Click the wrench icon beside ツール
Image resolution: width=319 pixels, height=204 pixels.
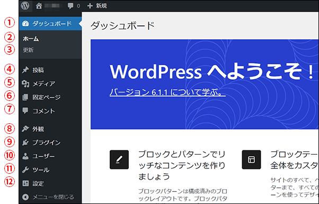tap(25, 169)
